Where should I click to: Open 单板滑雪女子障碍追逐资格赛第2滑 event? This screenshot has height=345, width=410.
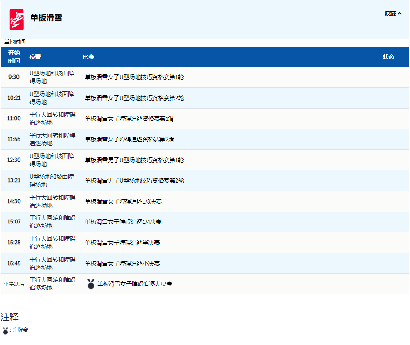(129, 139)
